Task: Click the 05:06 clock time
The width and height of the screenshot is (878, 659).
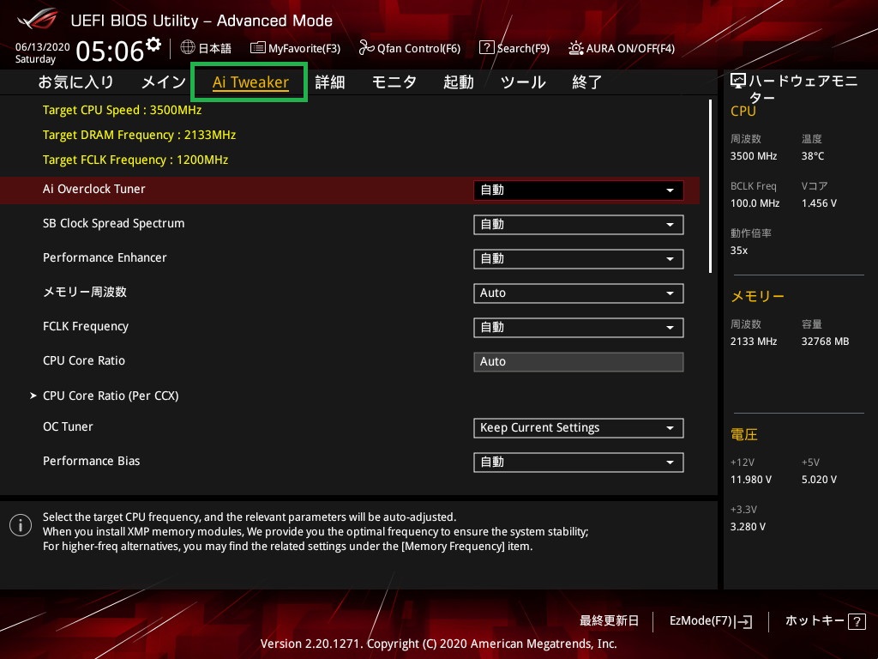Action: pos(111,51)
